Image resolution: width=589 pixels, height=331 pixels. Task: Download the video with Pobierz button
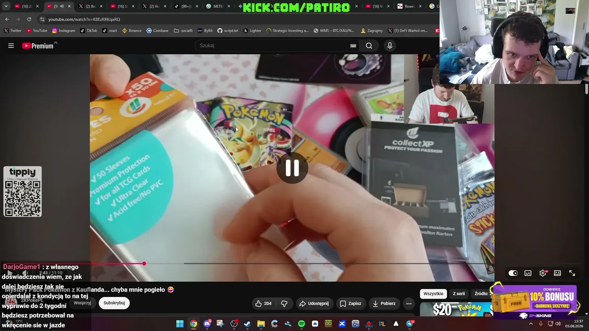384,303
